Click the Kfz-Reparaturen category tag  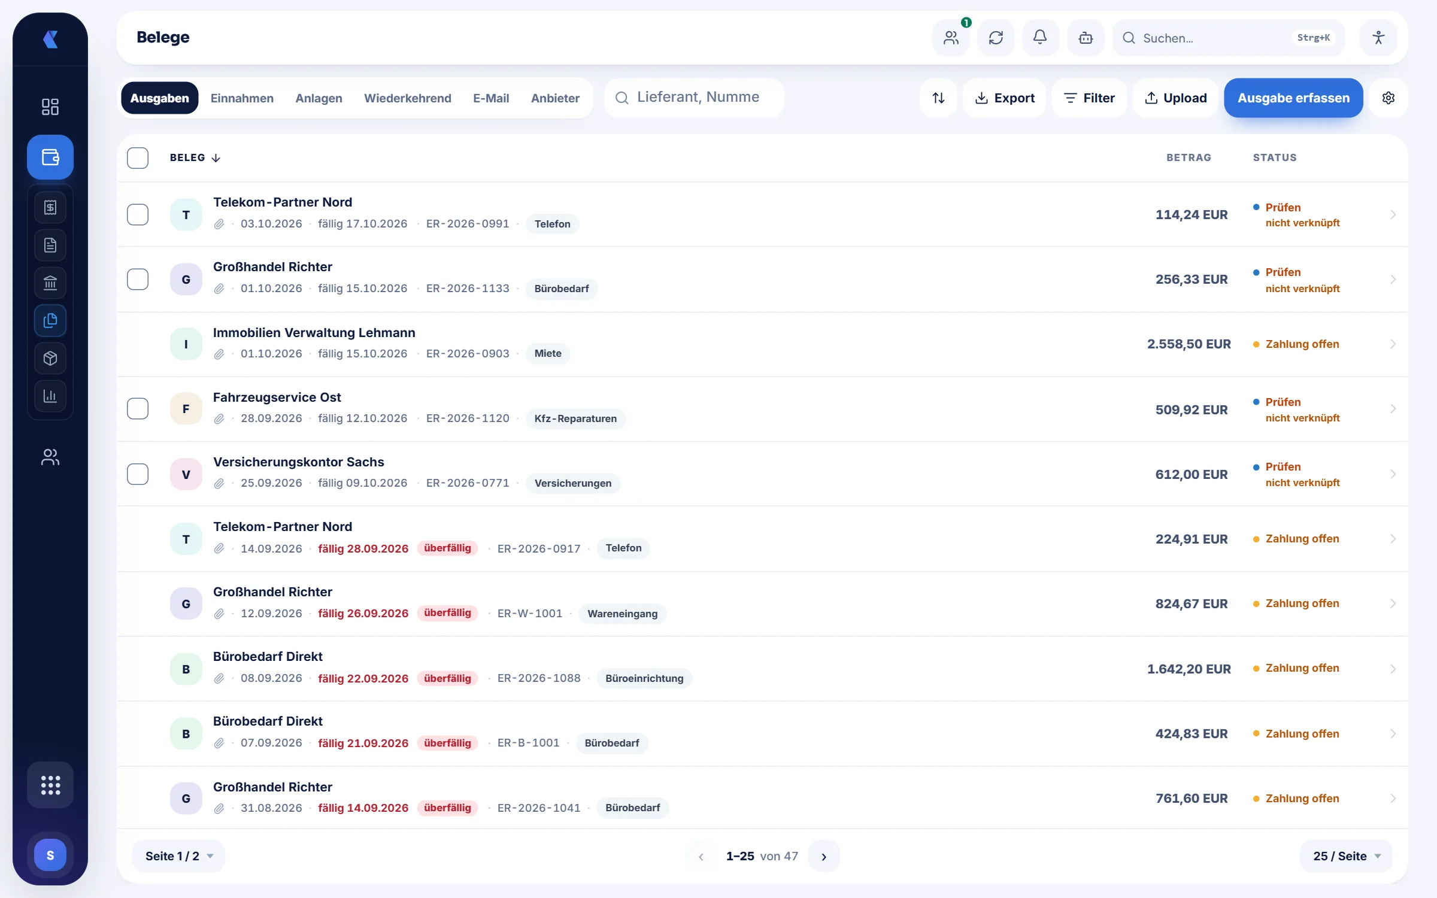[x=575, y=418]
